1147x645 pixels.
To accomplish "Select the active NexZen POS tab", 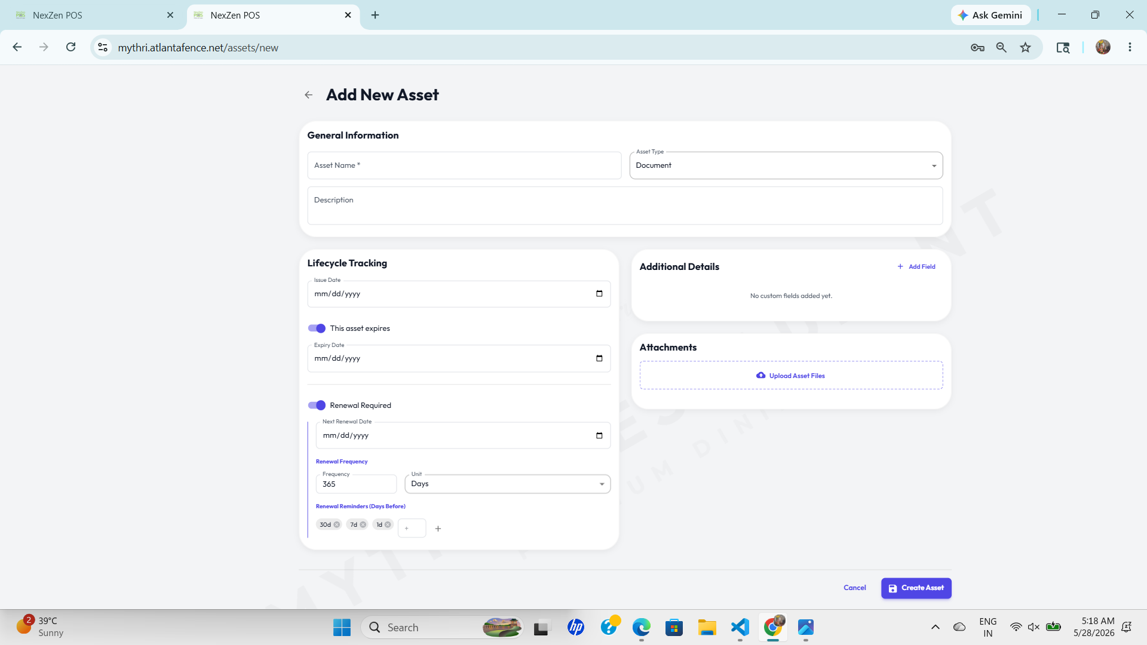I will click(x=273, y=15).
